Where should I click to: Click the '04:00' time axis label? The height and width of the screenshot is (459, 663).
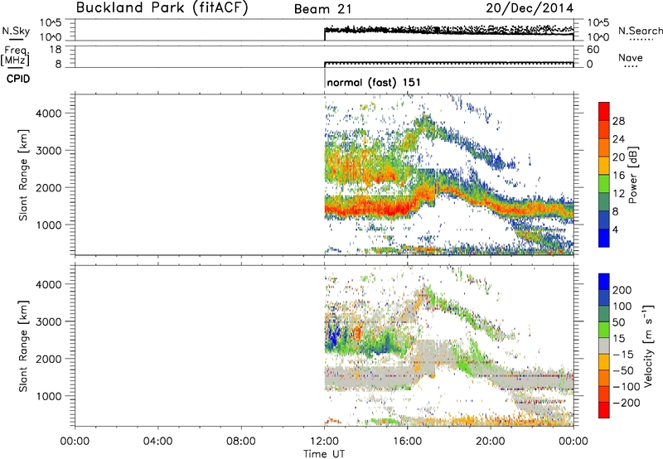point(157,442)
